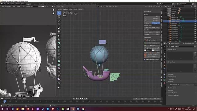Choose the Scale tool in the toolbar
This screenshot has height=111, width=197.
[x=59, y=28]
